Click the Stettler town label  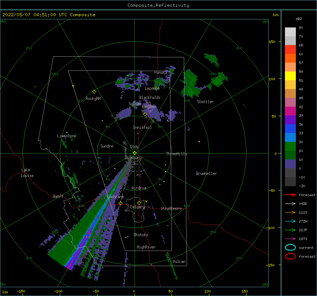coord(205,102)
